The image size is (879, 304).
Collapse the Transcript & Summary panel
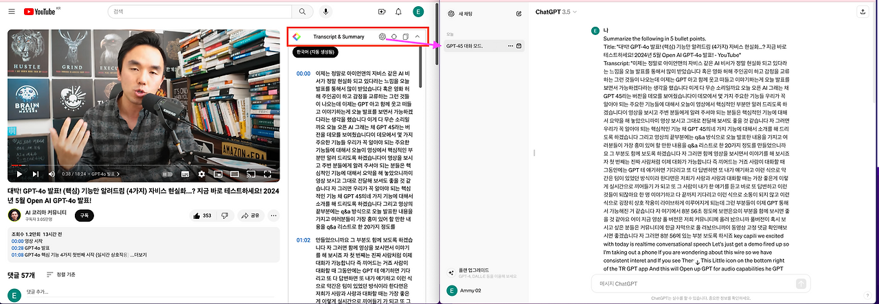418,36
